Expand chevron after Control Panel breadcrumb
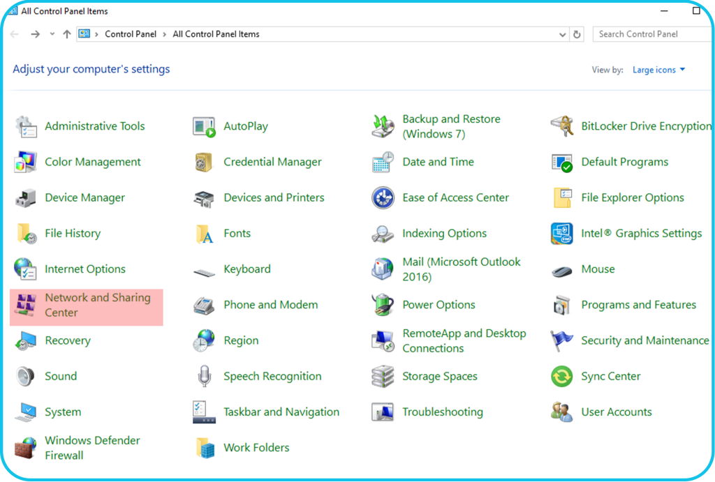Screen dimensions: 715x482 pyautogui.click(x=164, y=34)
